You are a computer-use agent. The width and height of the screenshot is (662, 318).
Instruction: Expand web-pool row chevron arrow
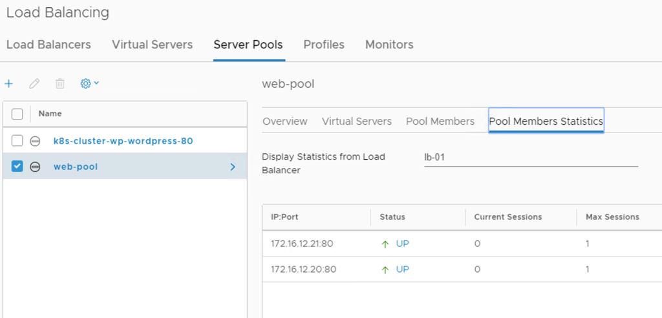(233, 167)
